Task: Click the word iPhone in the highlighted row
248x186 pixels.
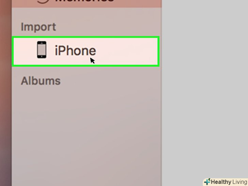Action: (x=75, y=51)
